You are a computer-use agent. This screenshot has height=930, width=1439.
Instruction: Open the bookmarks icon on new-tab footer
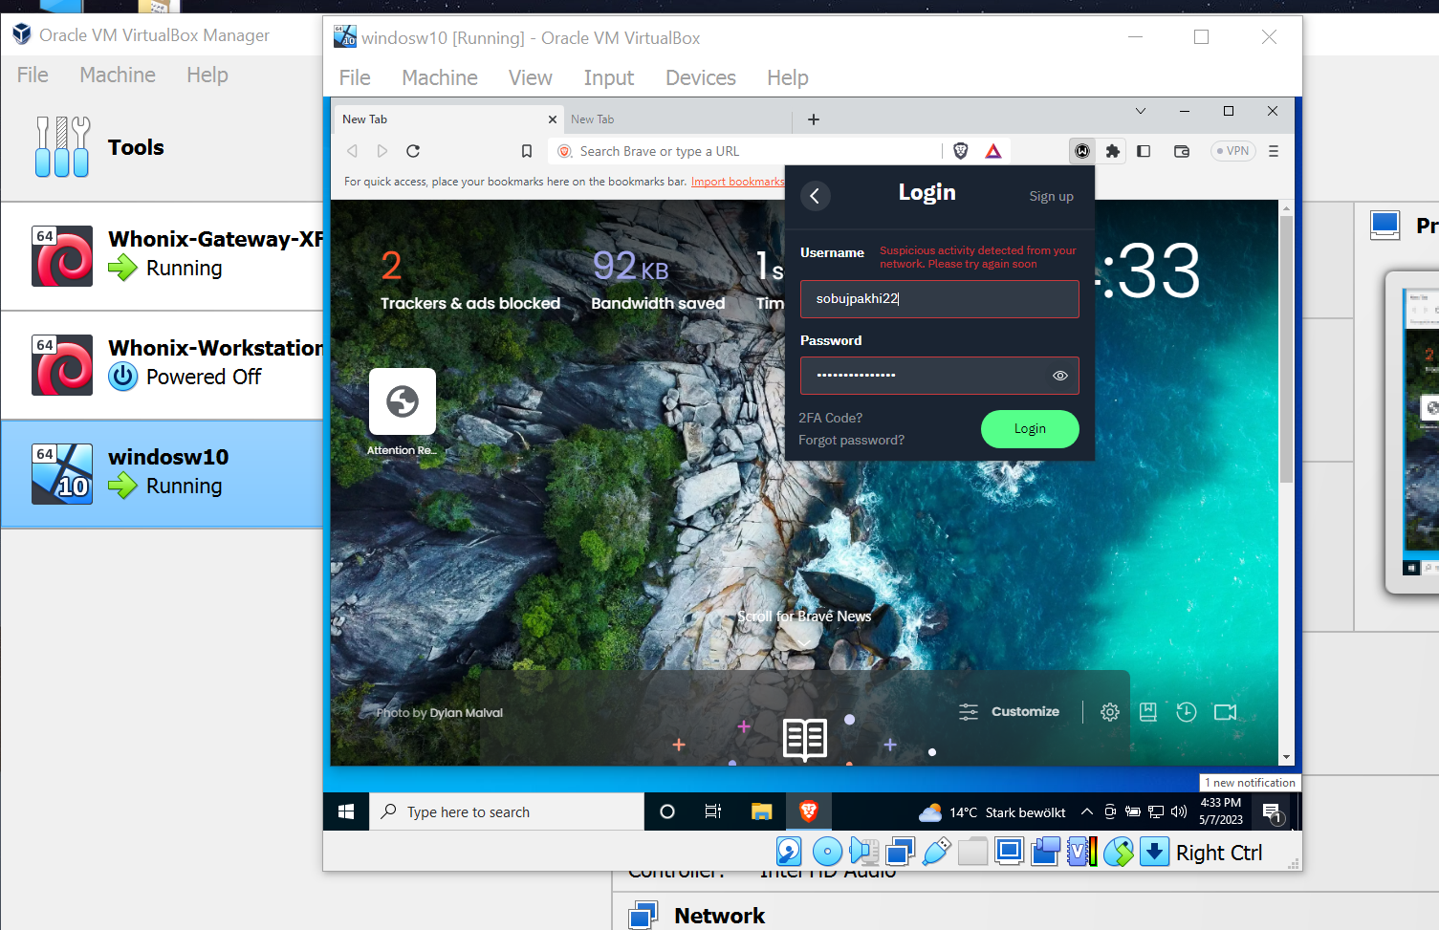click(x=1148, y=712)
